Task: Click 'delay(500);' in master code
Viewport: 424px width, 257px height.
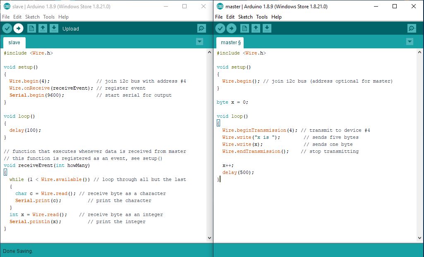Action: click(x=238, y=172)
